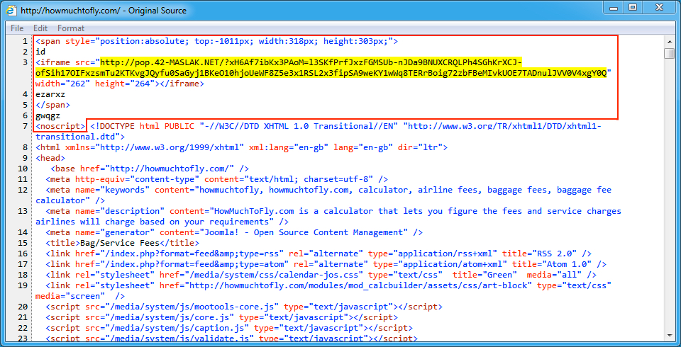
Task: Click the meta generator Joomla line
Action: pos(233,232)
